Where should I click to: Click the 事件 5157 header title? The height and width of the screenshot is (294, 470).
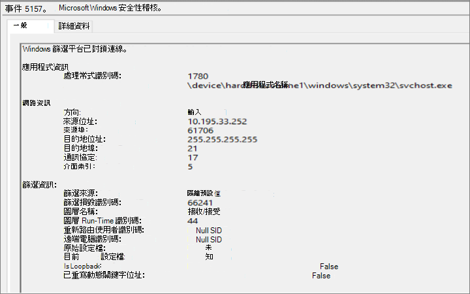25,8
